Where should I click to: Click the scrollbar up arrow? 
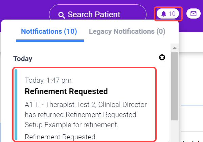[x=175, y=48]
